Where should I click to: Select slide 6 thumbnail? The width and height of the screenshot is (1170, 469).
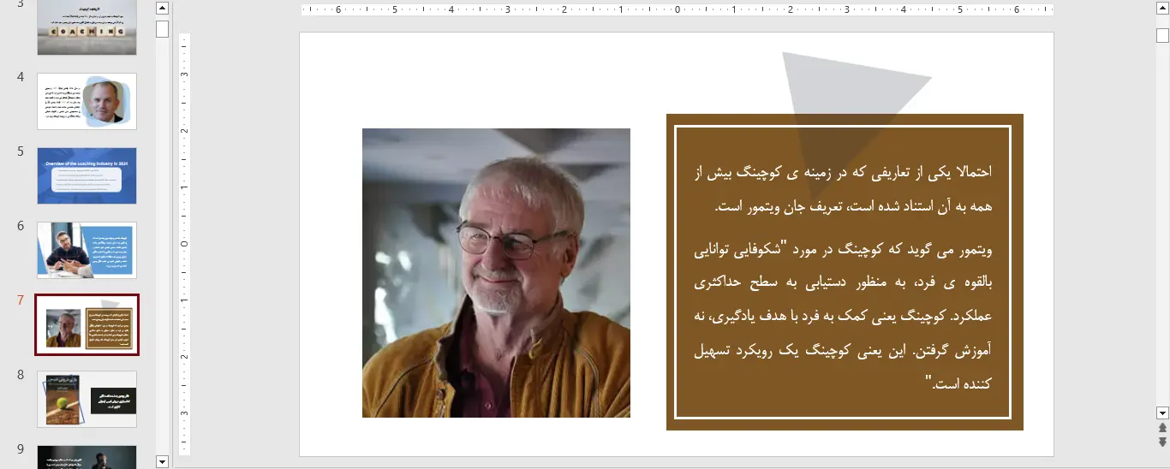[87, 250]
